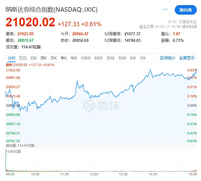Viewport: 201px width, 181px height.
Task: Open 区间统计 range statistics
Action: [168, 58]
